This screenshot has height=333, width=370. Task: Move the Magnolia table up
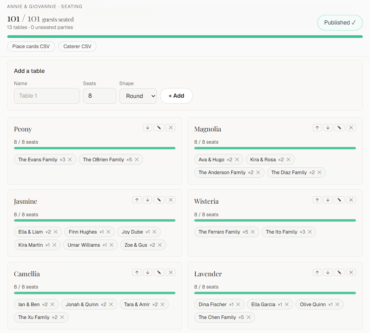(x=317, y=128)
